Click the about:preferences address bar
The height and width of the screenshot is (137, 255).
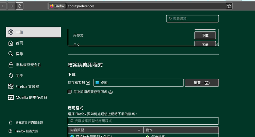click(x=146, y=6)
